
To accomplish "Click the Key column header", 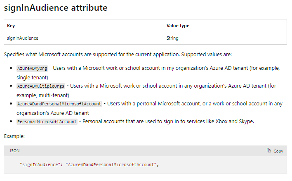I will 11,26.
